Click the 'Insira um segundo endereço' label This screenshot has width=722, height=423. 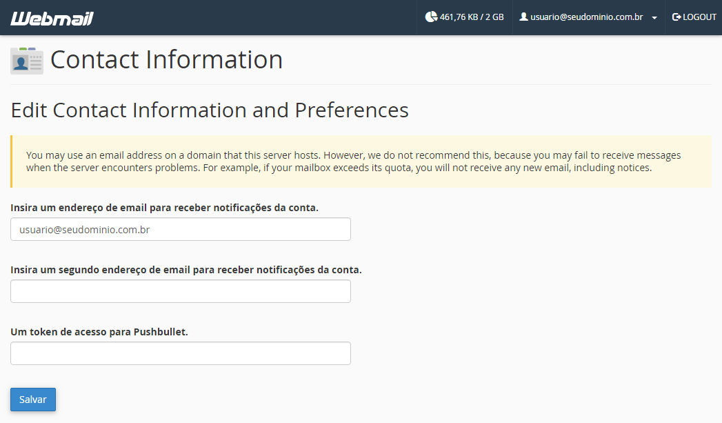pos(186,270)
